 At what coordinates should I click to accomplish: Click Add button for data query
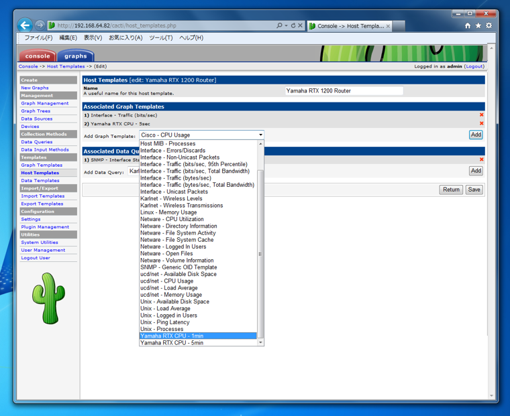coord(476,171)
